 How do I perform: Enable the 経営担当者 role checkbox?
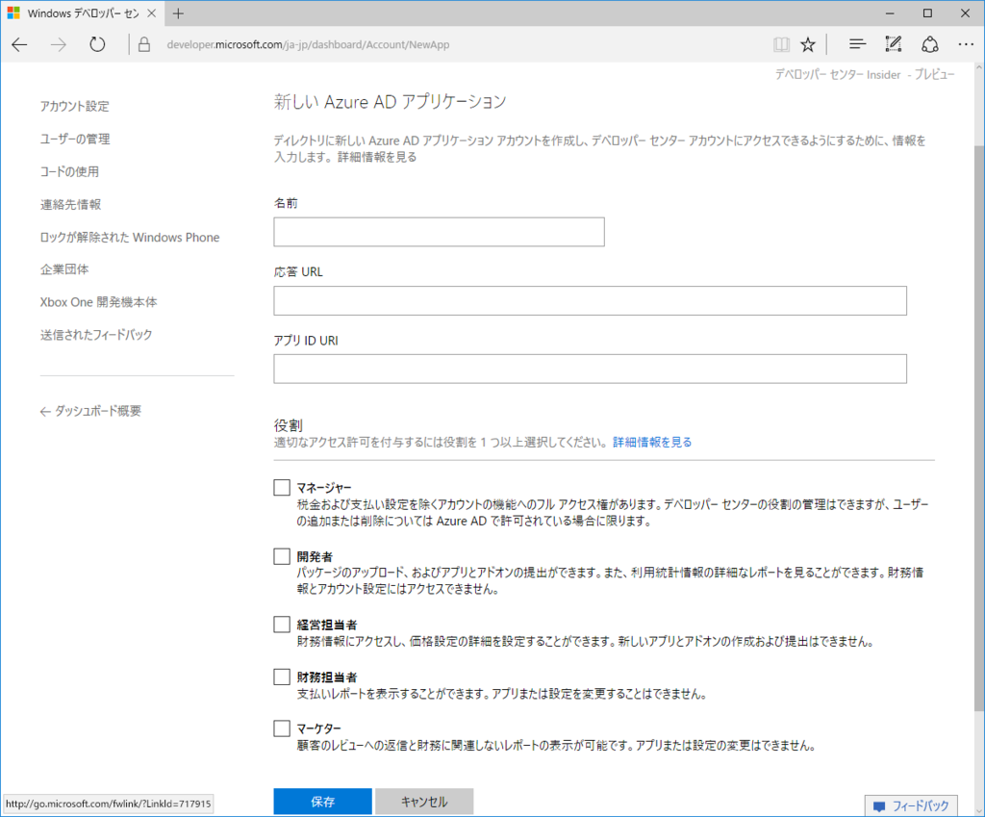(x=282, y=625)
